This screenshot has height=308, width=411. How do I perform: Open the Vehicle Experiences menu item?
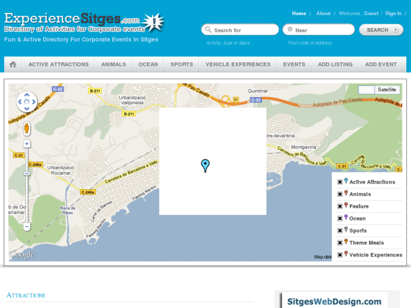click(x=238, y=64)
